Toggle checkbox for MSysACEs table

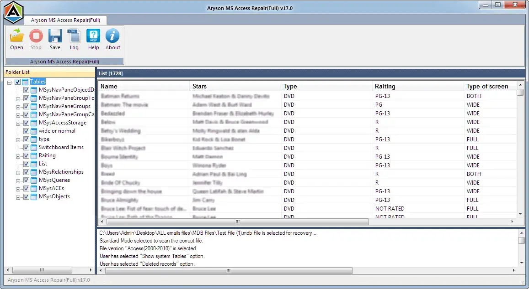[26, 189]
